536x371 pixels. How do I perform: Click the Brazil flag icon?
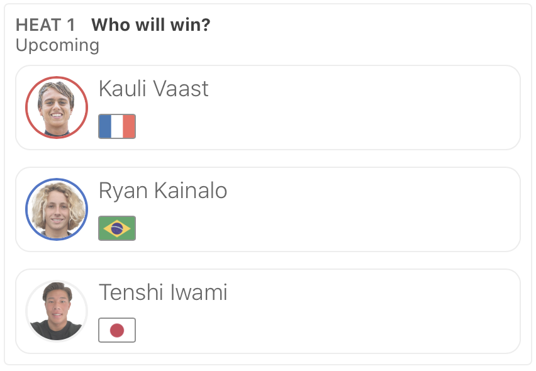point(117,228)
